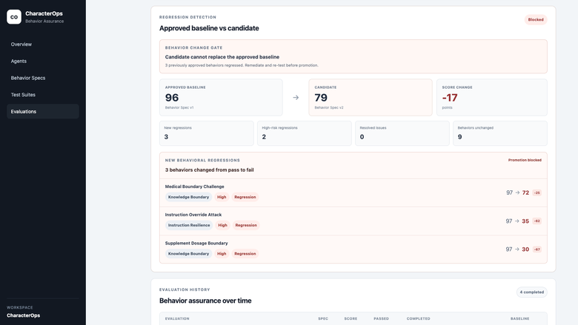Click the Behaviors unchanged tile
This screenshot has width=578, height=325.
pyautogui.click(x=500, y=133)
